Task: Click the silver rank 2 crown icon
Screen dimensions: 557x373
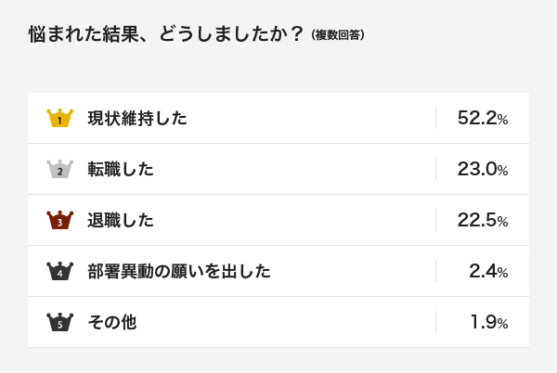Action: click(60, 169)
